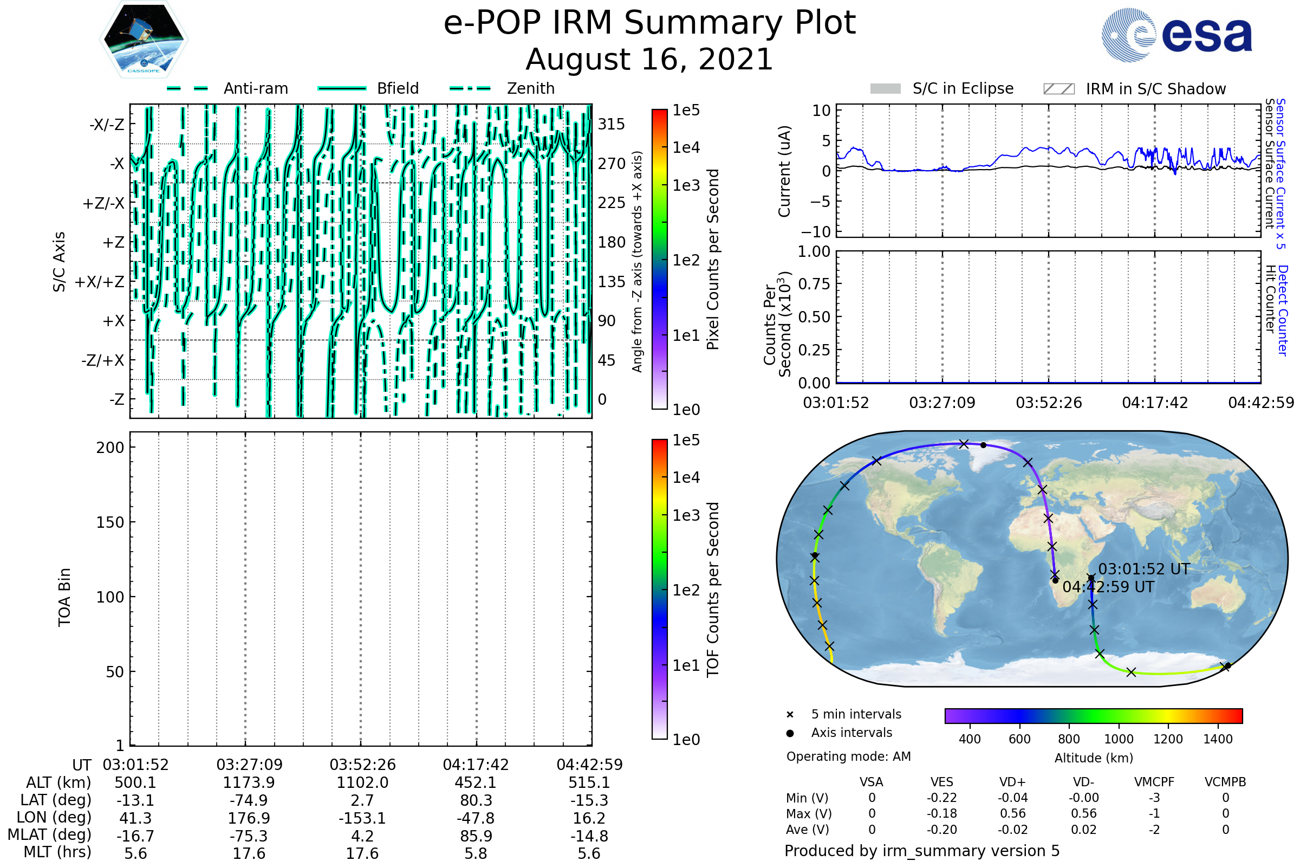Click the Anti-ram dashed line legend sample
The image size is (1300, 867).
click(188, 88)
